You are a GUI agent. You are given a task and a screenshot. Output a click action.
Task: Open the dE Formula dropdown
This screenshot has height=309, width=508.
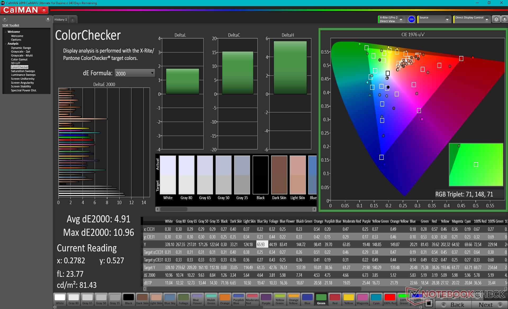point(135,73)
